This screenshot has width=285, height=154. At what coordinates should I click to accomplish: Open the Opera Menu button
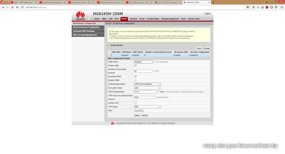coord(4,2)
